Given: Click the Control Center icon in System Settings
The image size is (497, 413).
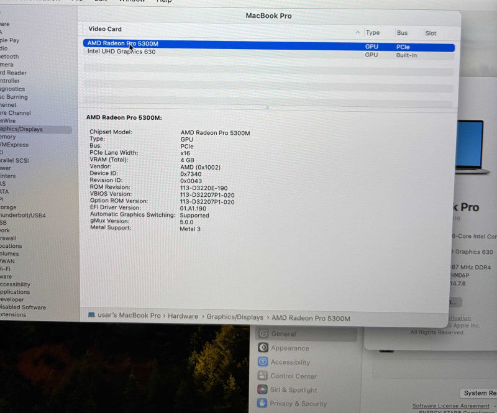Looking at the screenshot, I should [x=262, y=376].
